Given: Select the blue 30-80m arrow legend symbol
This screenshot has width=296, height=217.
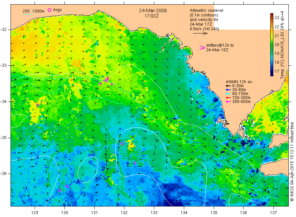Looking at the screenshot, I should 229,90.
